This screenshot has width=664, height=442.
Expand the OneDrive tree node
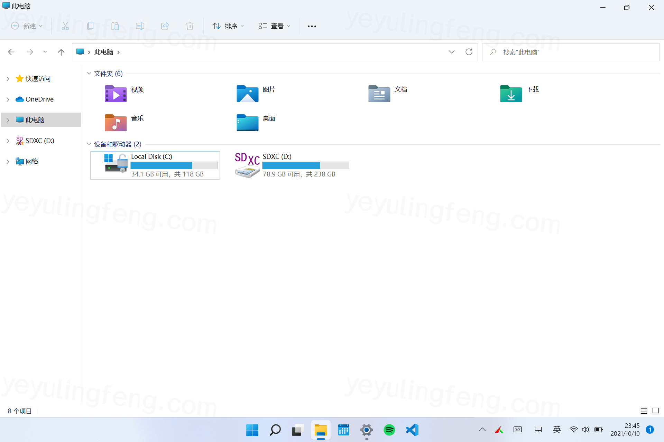coord(8,99)
